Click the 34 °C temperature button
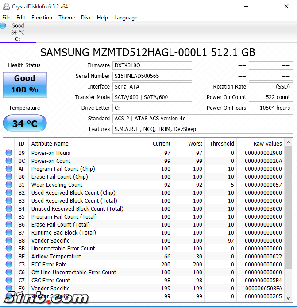Image resolution: width=297 pixels, height=308 pixels. (25, 123)
